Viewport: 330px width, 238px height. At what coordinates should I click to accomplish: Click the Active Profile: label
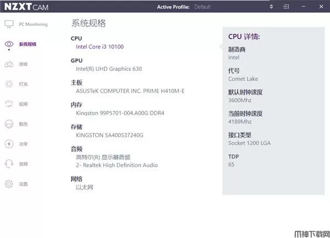click(x=173, y=7)
